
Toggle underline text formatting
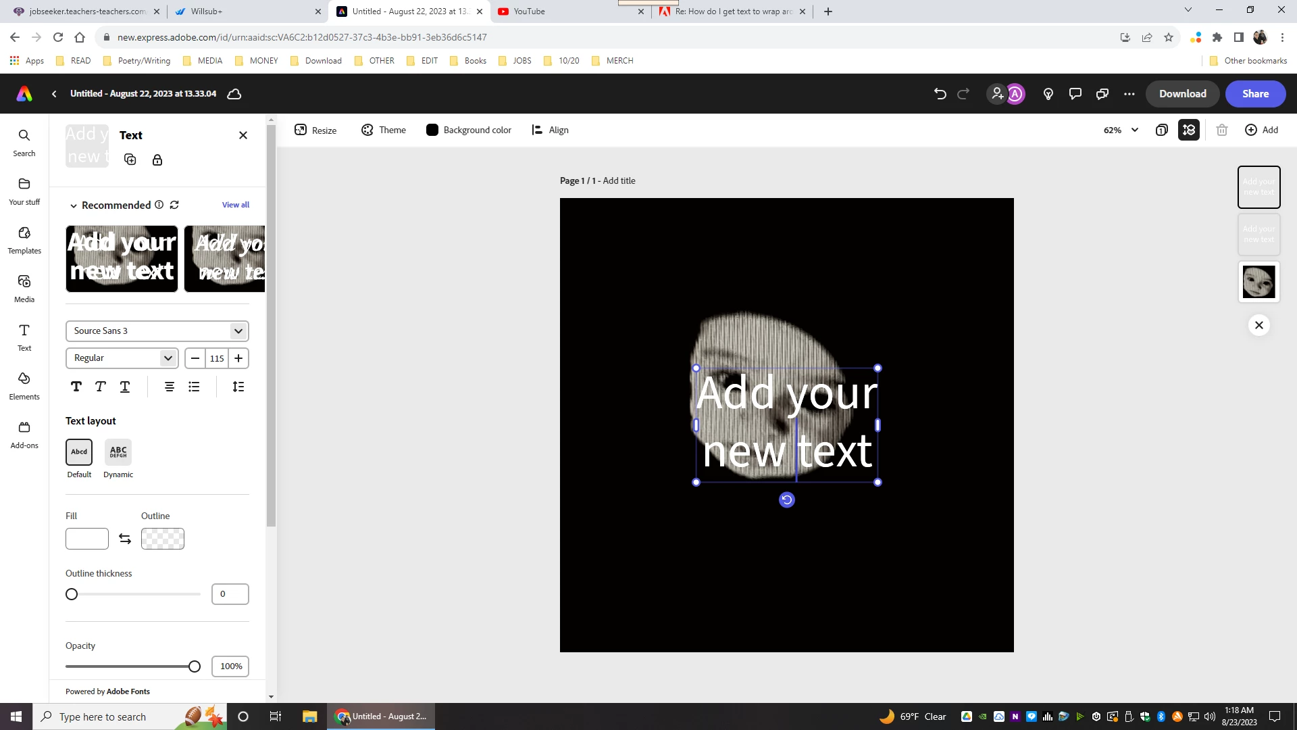(x=125, y=387)
